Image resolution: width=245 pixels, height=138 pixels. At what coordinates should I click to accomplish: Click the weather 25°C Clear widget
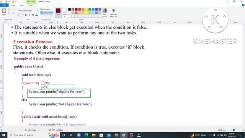coord(198,135)
